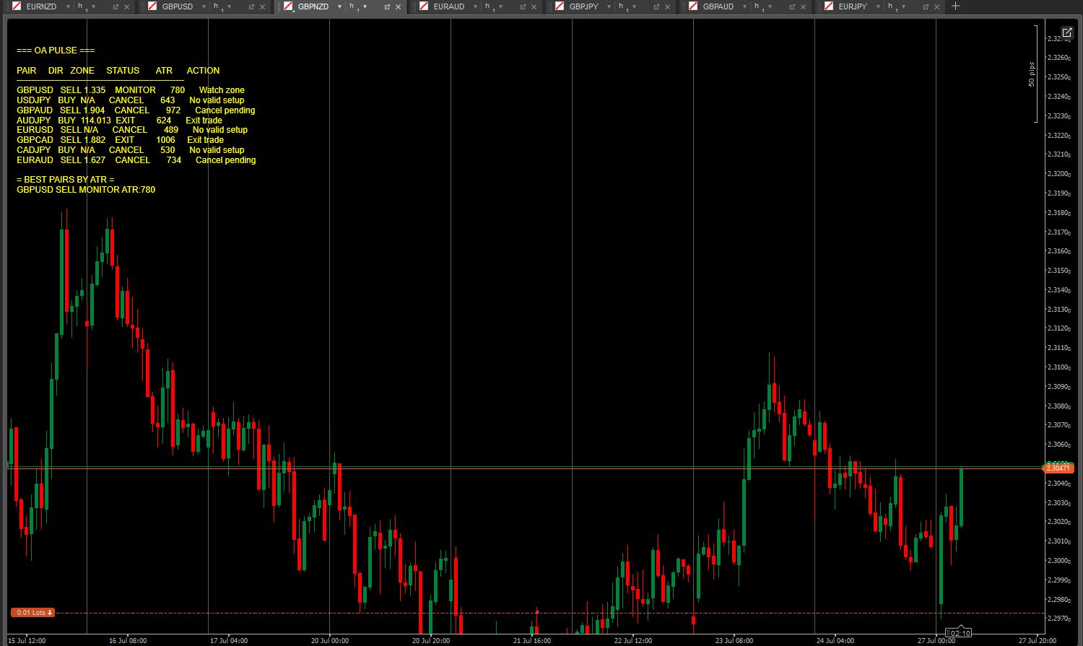Click the pop-out icon at chart top-right corner
Screen dimensions: 1083x646
1066,32
